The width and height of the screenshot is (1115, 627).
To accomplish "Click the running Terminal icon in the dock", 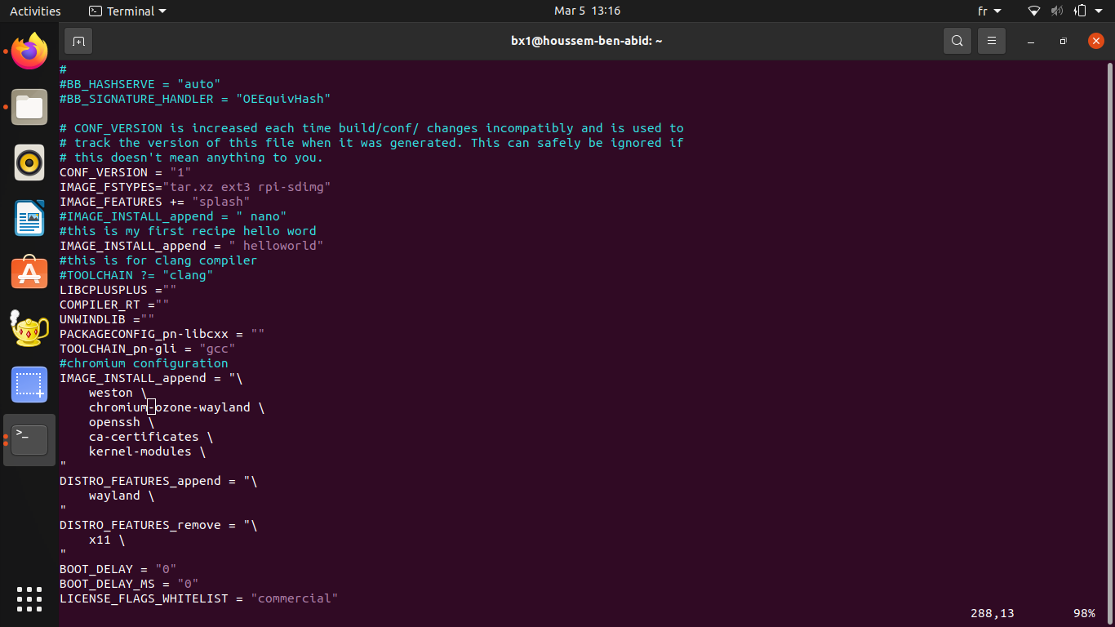I will 29,439.
